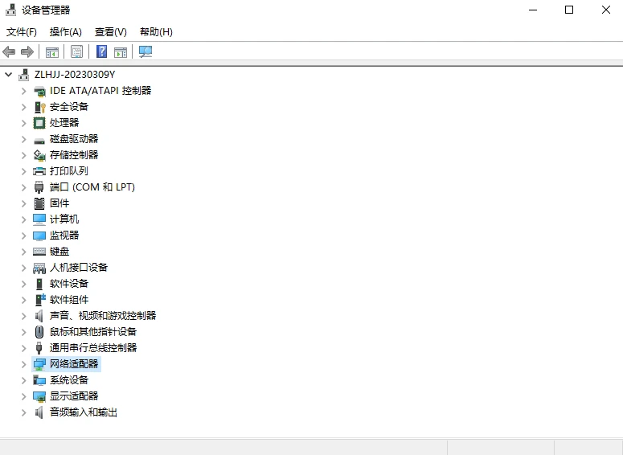Click the 通用串行总线控制器 USB icon
This screenshot has height=455, width=623.
[x=39, y=348]
